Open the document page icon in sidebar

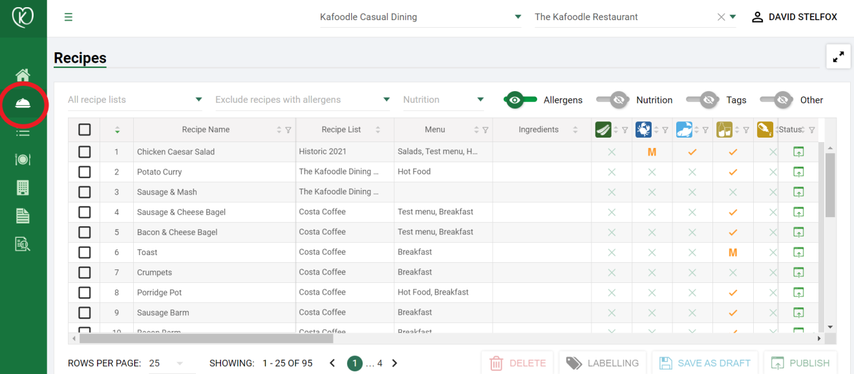click(23, 216)
